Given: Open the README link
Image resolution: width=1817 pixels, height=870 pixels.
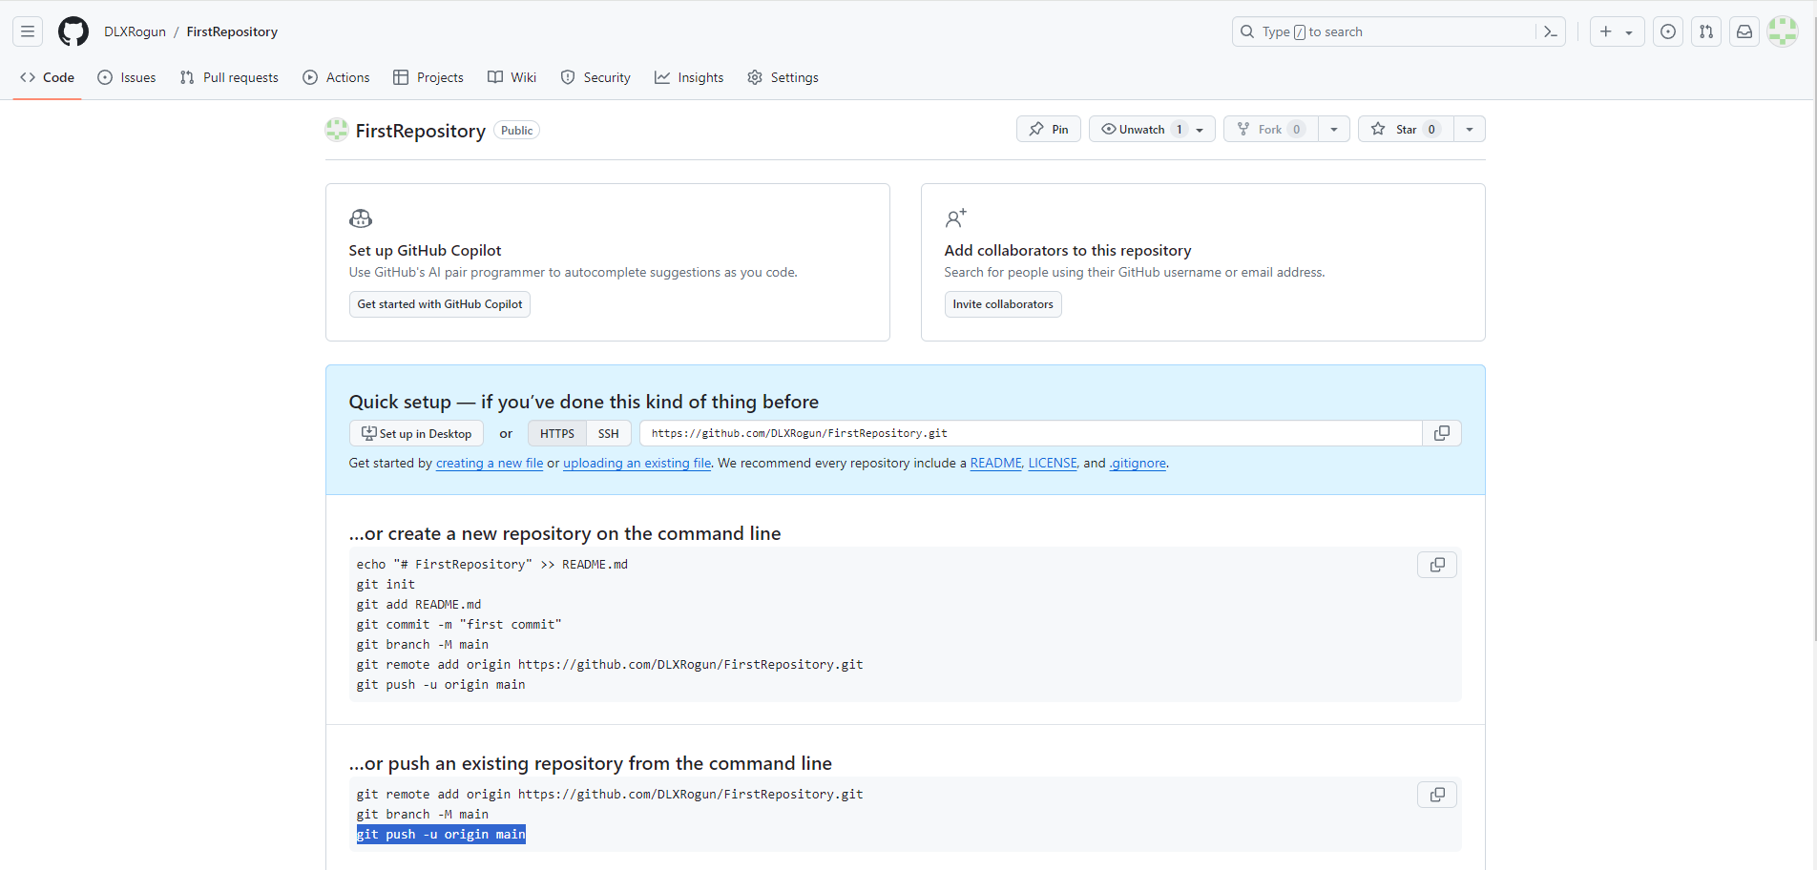Looking at the screenshot, I should pyautogui.click(x=995, y=463).
